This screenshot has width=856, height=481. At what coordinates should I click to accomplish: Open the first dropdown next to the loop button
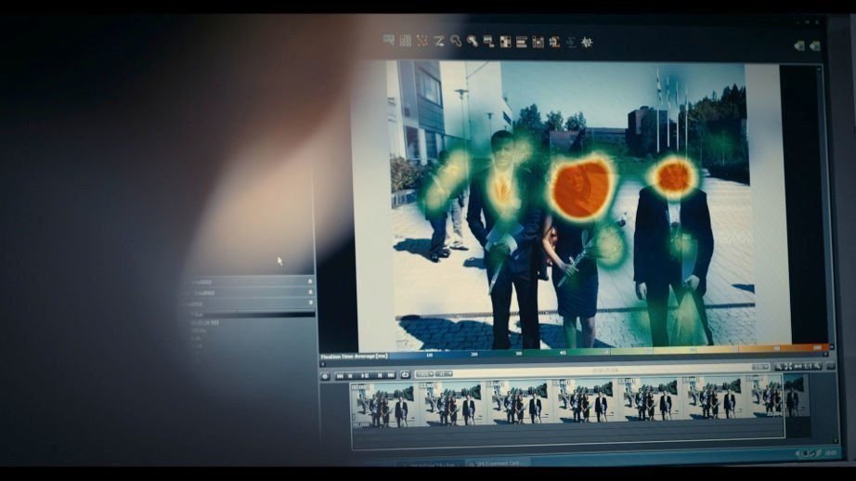(x=424, y=374)
